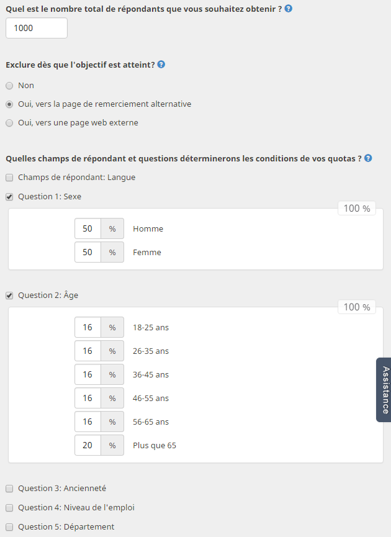Click the Plus que 65 percentage field
The image size is (391, 537).
[x=88, y=445]
